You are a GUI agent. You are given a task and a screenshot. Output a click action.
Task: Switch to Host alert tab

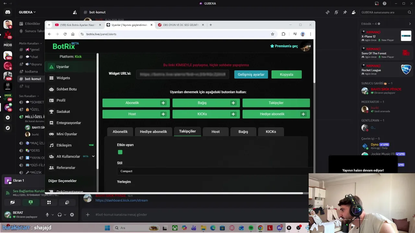tap(216, 132)
